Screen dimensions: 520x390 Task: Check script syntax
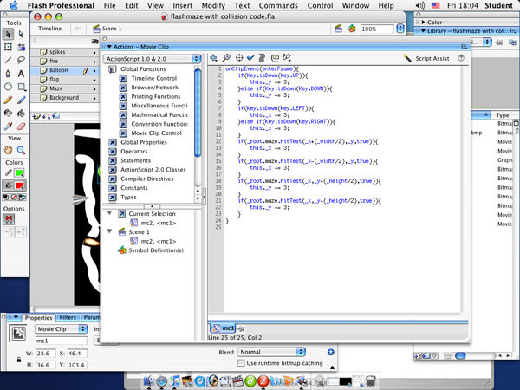250,58
